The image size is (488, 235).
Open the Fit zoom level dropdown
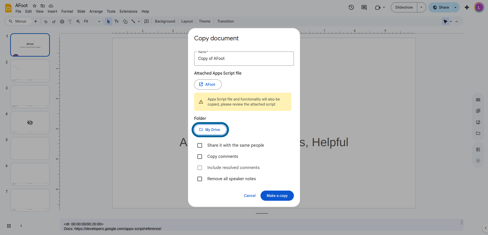[92, 22]
